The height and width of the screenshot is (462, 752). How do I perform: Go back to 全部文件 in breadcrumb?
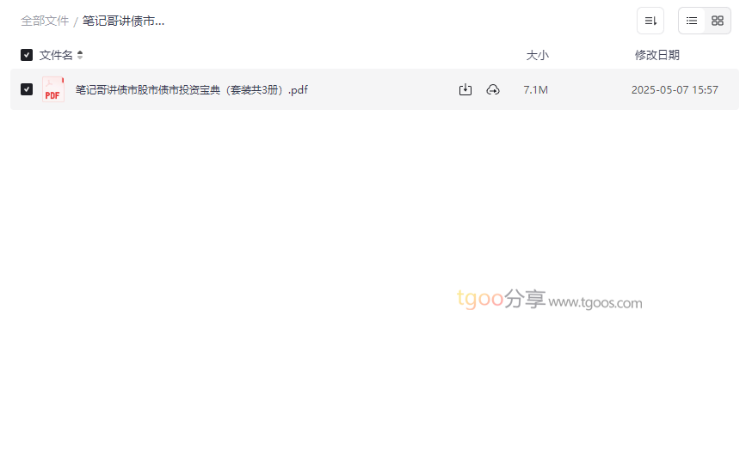pyautogui.click(x=45, y=21)
